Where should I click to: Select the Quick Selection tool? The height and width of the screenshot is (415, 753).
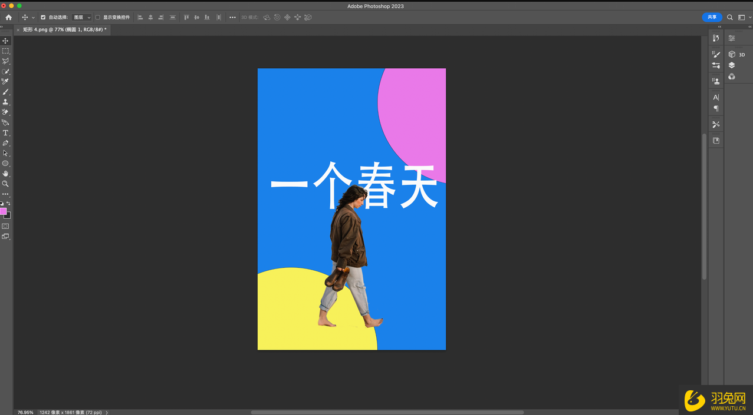click(5, 71)
